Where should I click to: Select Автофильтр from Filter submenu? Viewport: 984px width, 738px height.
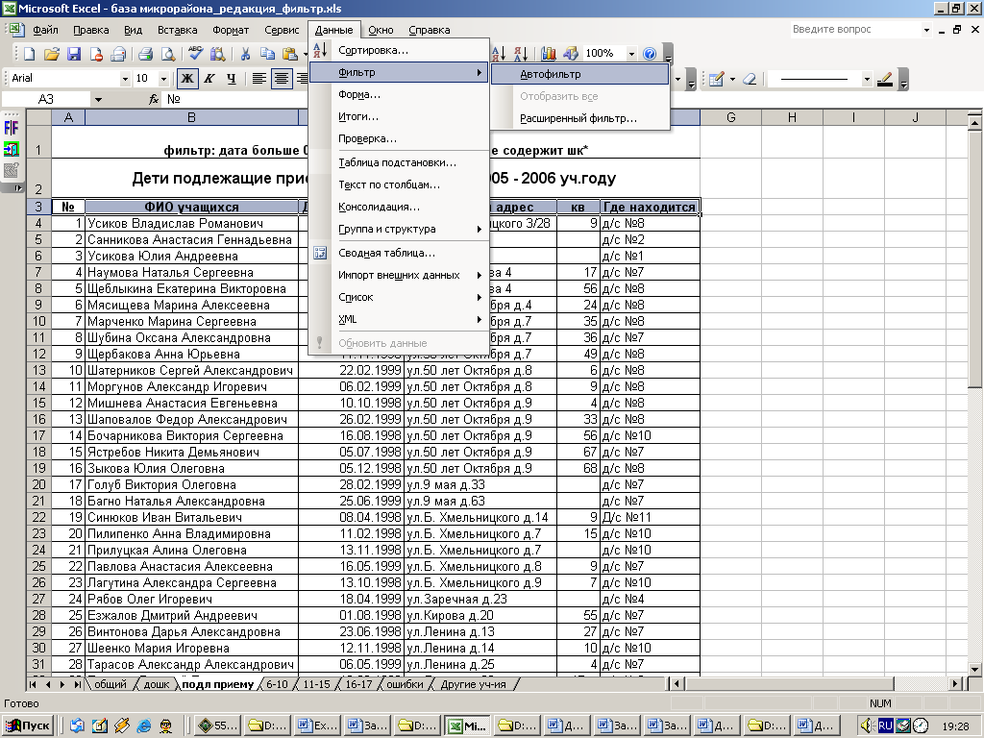point(579,74)
